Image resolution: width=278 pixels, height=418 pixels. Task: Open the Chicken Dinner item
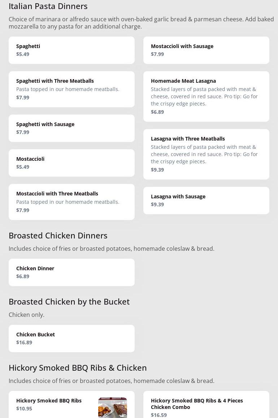click(71, 272)
